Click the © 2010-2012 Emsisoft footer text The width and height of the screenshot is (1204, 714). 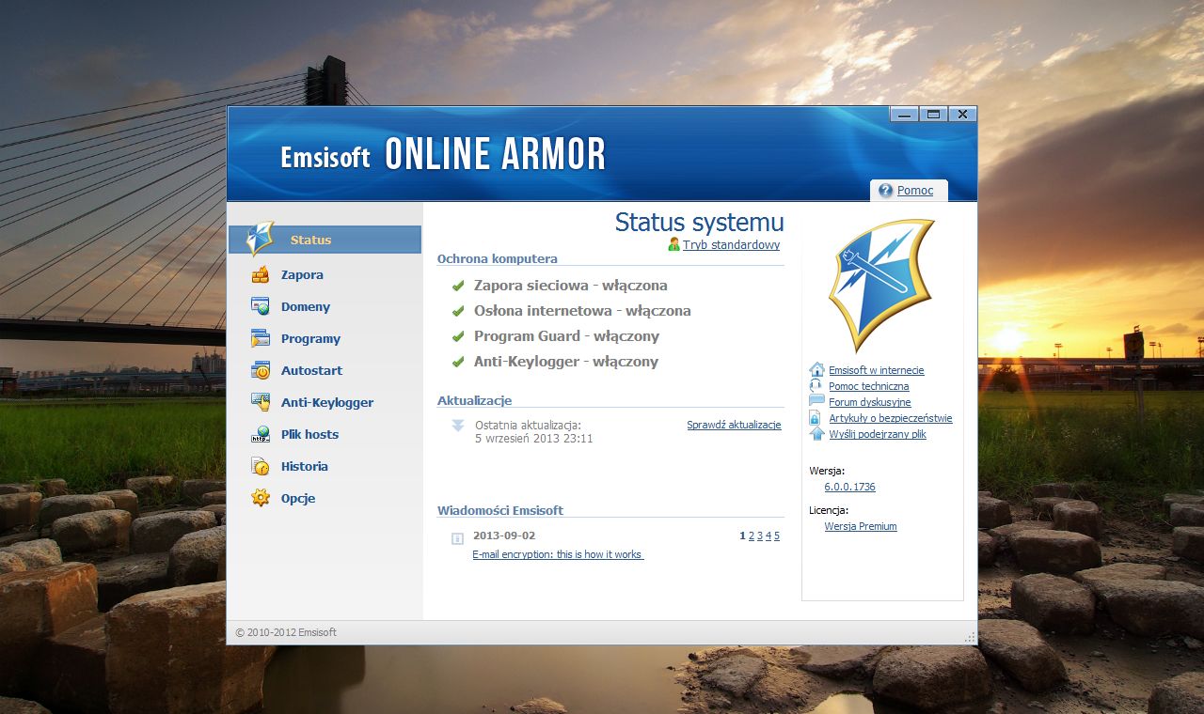click(x=286, y=632)
